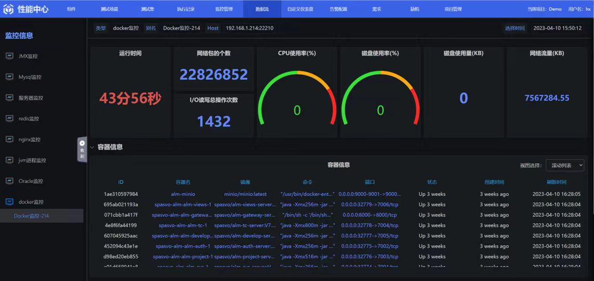Viewport: 594px width, 281px height.
Task: Open the 自定义仪表盘 menu item
Action: (300, 9)
